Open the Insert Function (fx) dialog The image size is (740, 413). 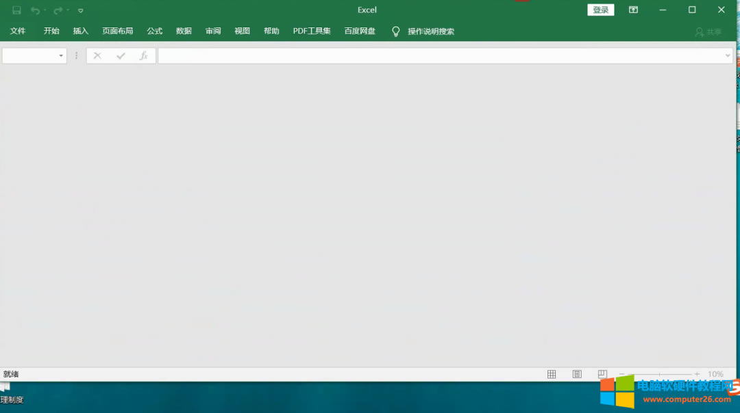click(x=144, y=55)
